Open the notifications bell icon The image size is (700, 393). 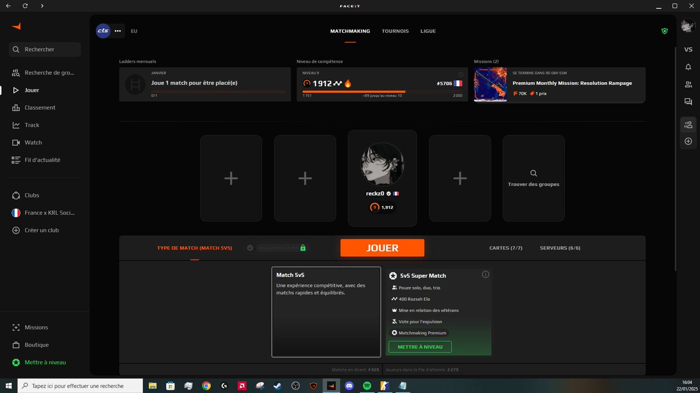pyautogui.click(x=688, y=67)
